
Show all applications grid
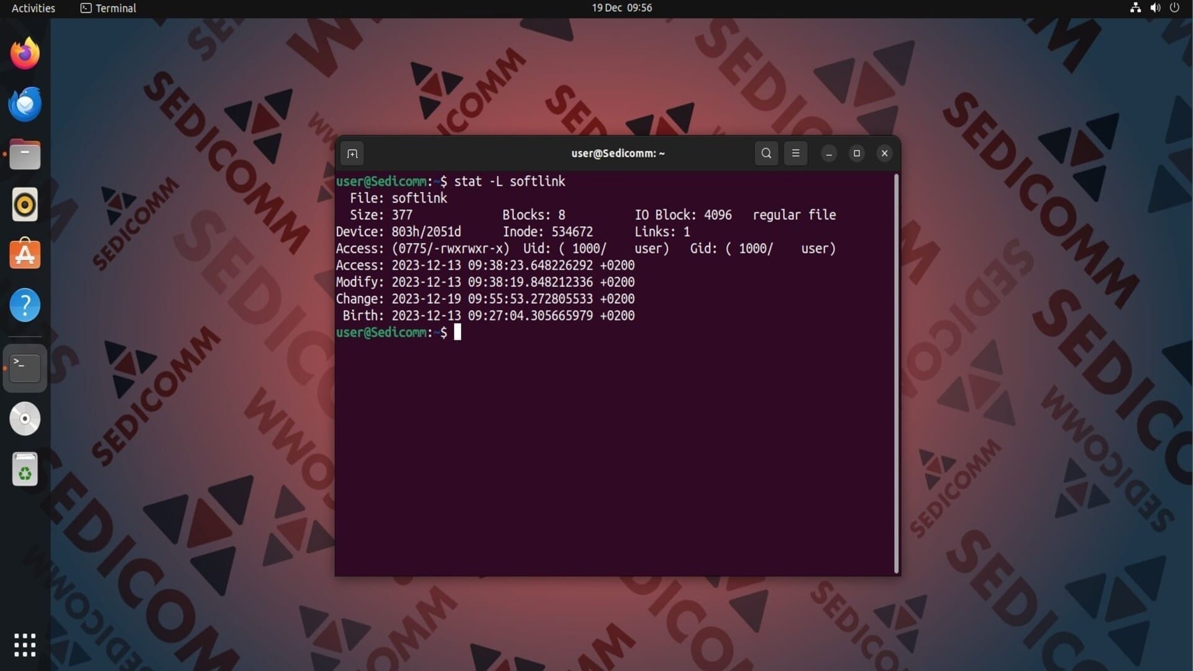click(25, 645)
